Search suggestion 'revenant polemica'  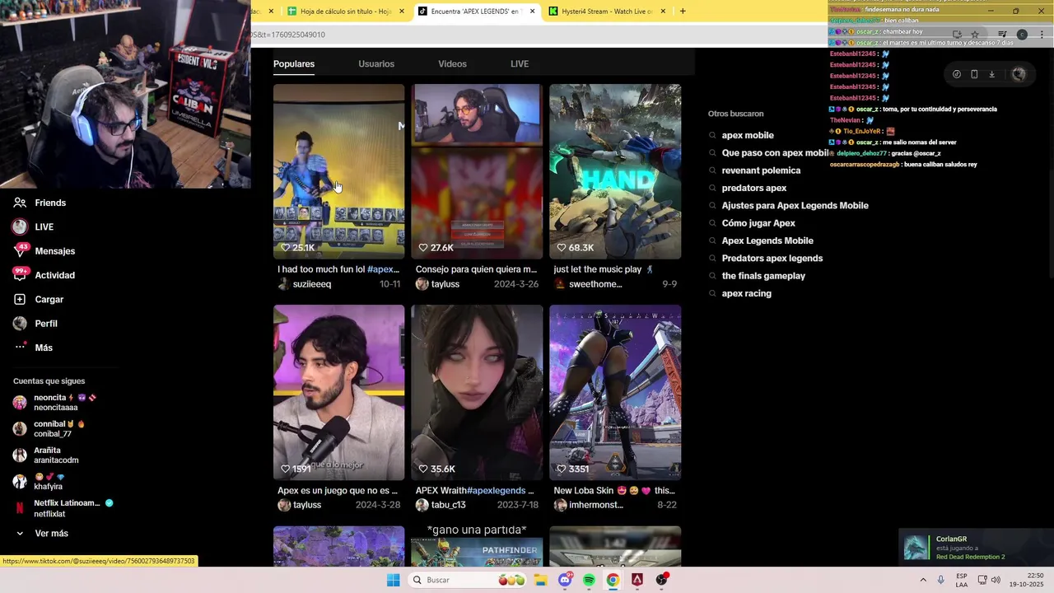point(761,170)
